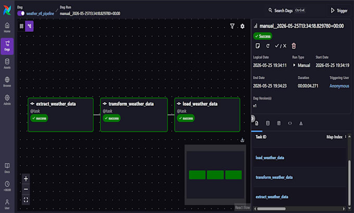Open the graph settings gear
The image size is (354, 213).
click(x=243, y=26)
